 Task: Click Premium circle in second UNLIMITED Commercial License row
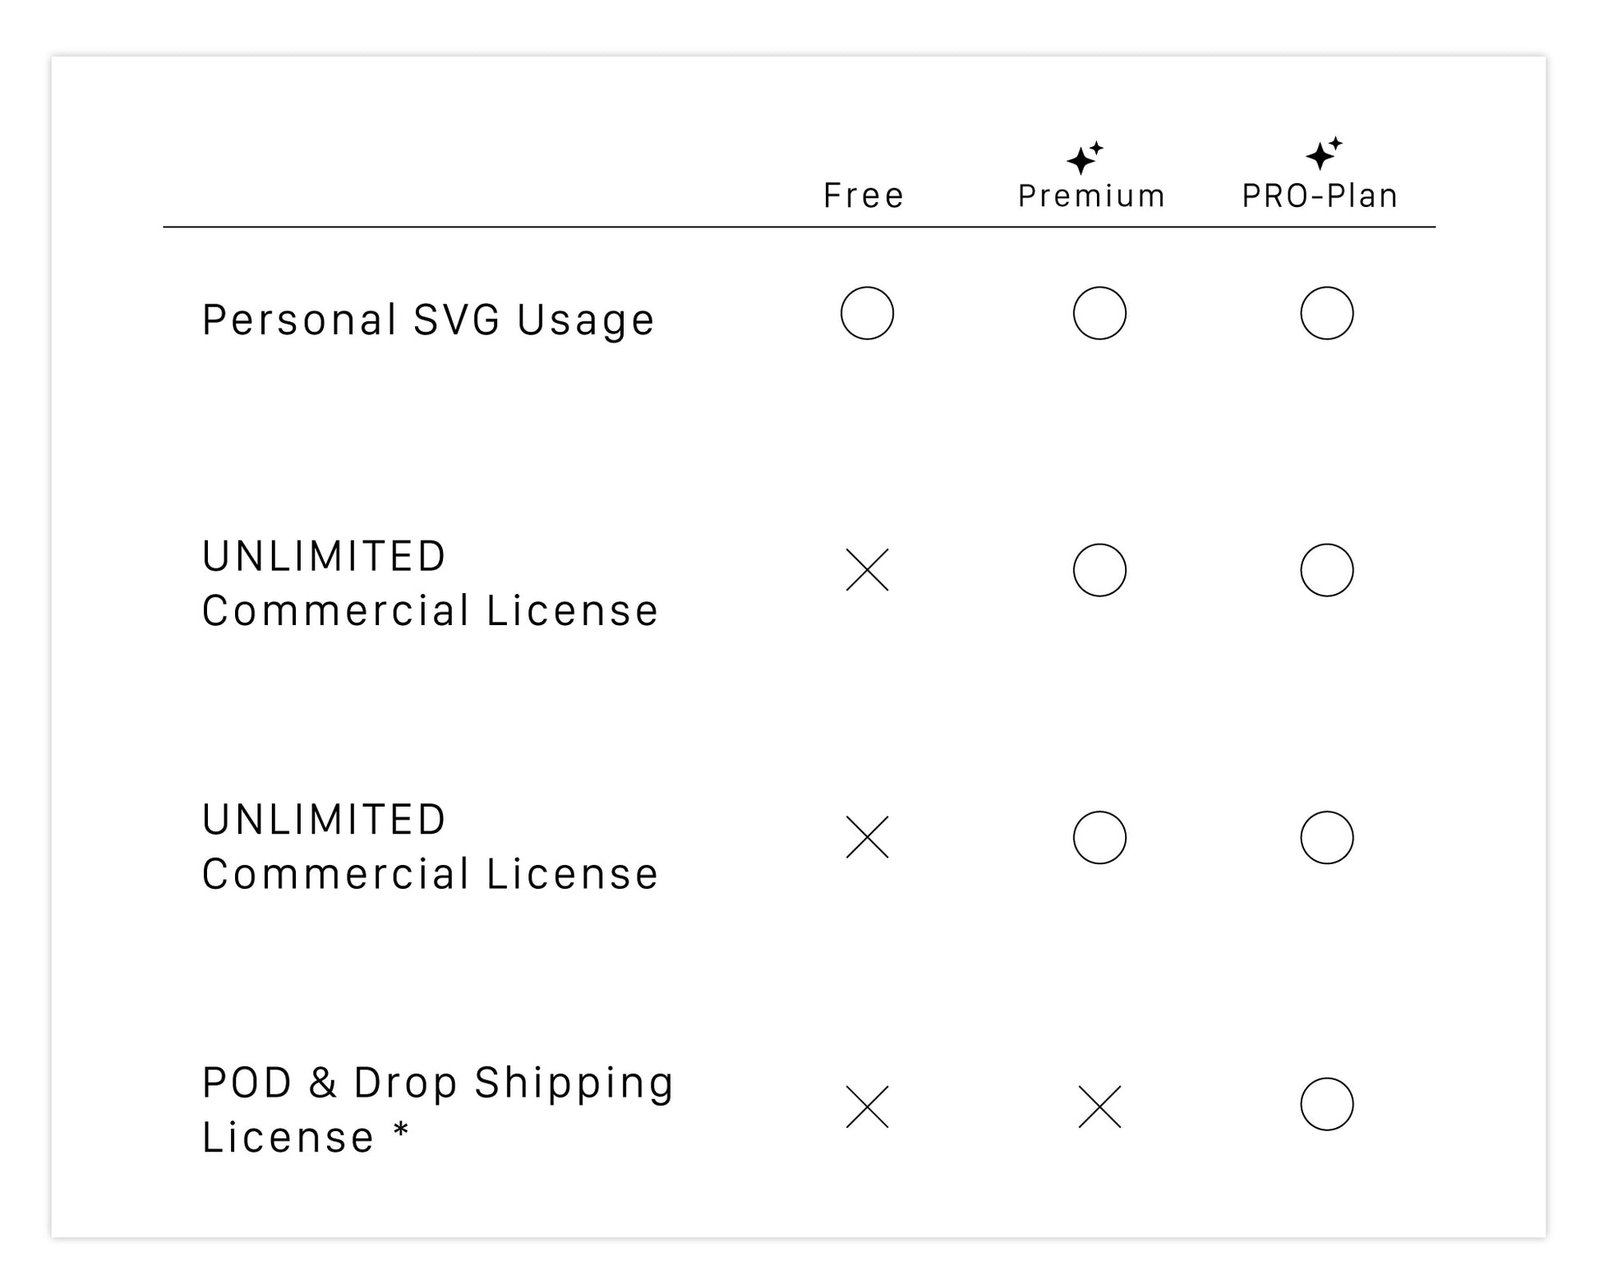[x=1099, y=837]
